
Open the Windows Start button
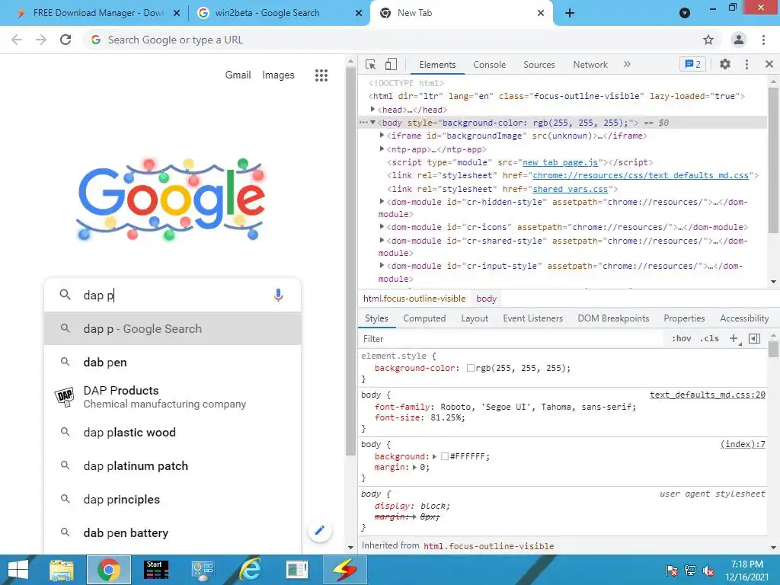[x=18, y=570]
